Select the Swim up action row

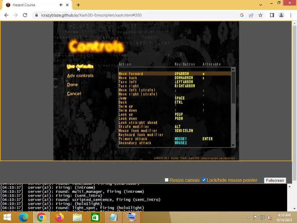pyautogui.click(x=175, y=106)
